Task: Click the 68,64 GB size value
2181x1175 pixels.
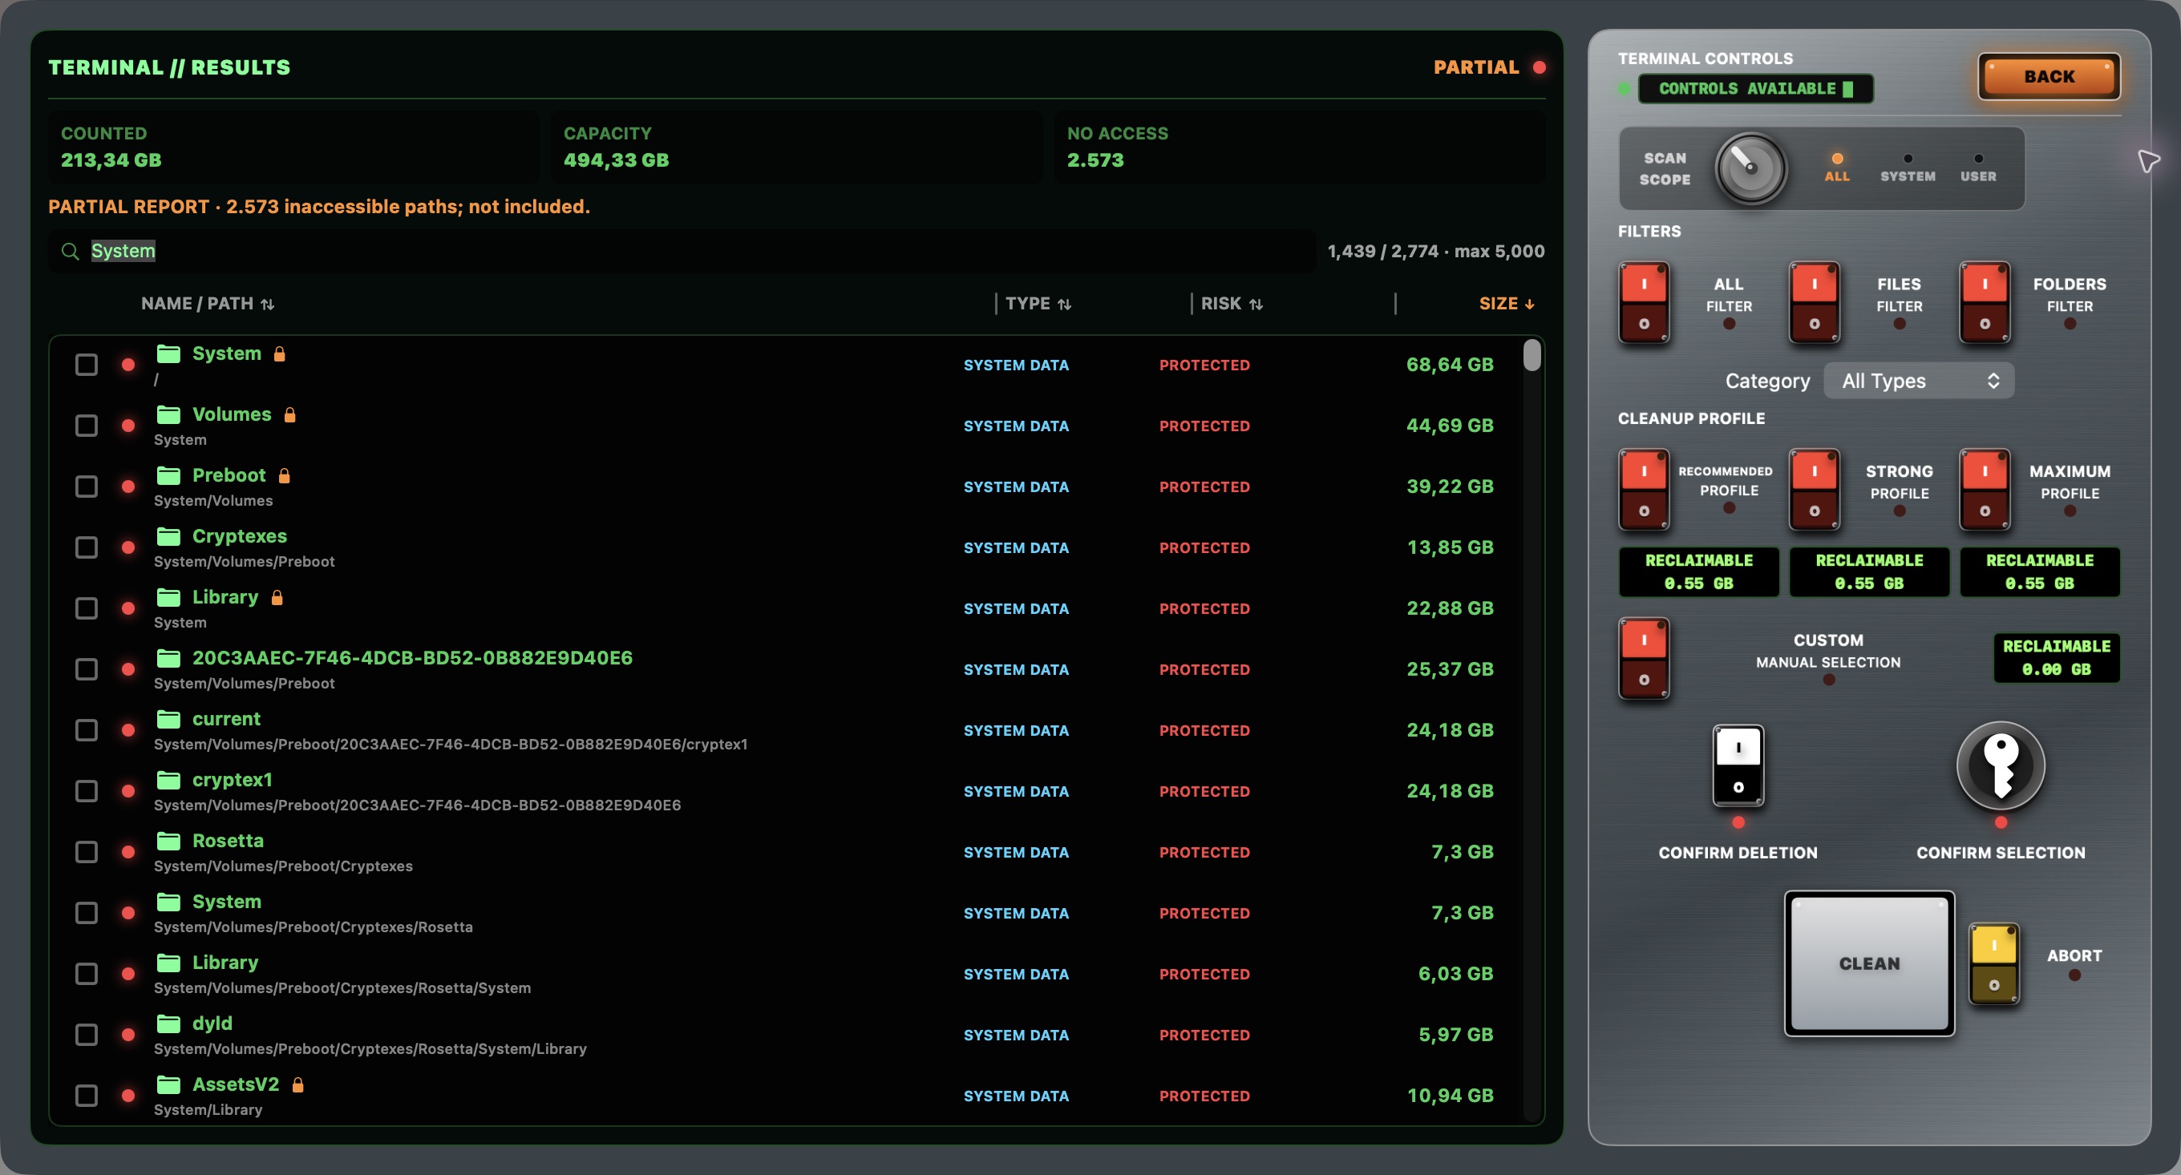Action: (x=1450, y=365)
